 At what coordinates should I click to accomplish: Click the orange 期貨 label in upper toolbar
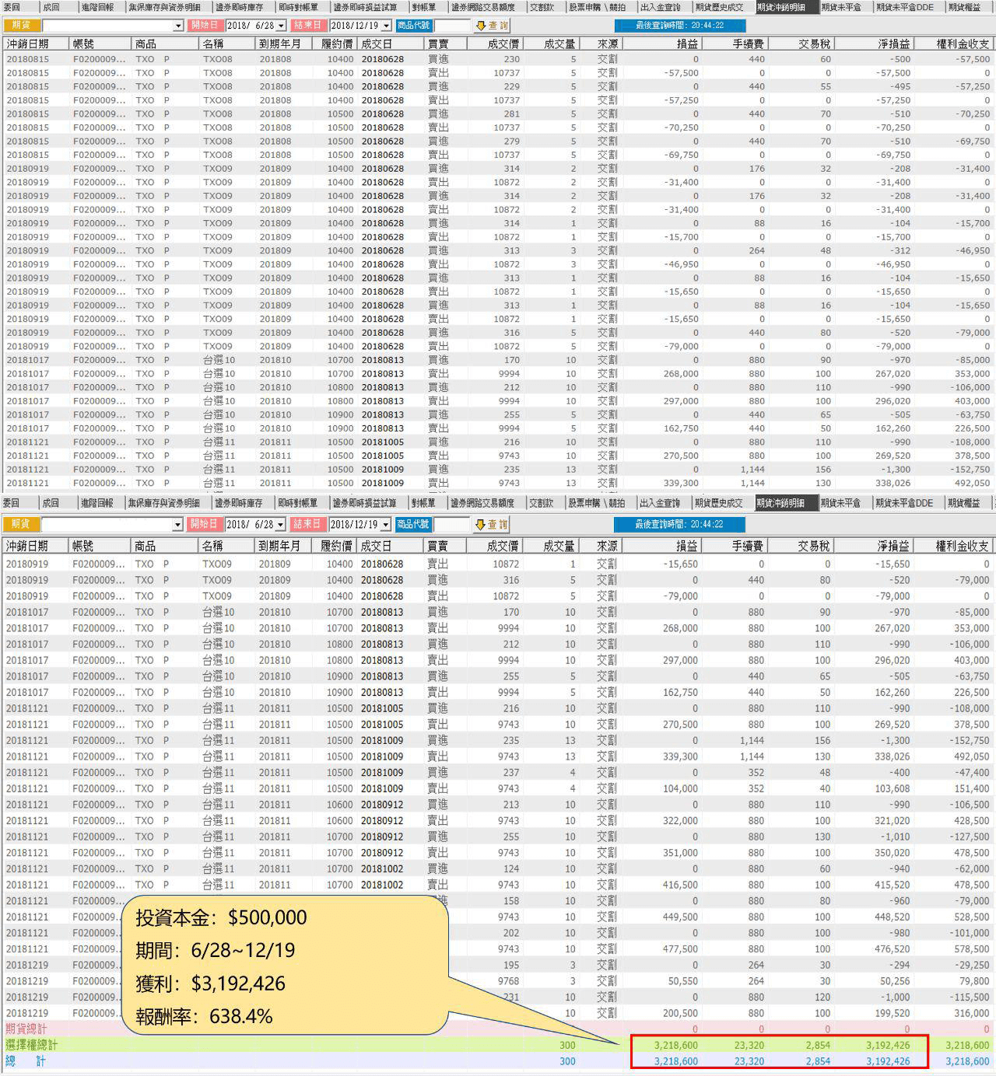pyautogui.click(x=22, y=26)
